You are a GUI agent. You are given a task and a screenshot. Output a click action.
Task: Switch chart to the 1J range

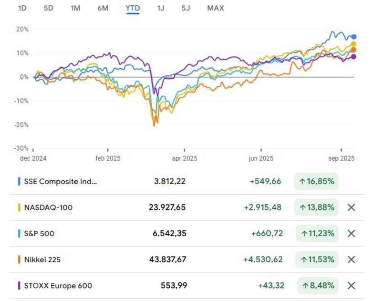(x=160, y=8)
